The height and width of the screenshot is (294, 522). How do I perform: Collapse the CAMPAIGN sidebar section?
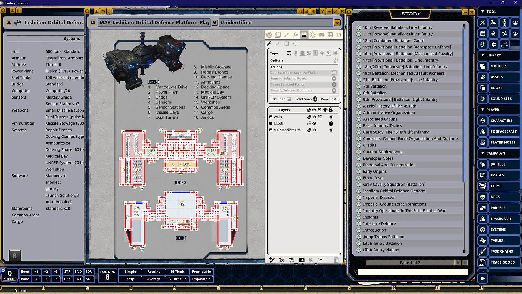point(483,153)
